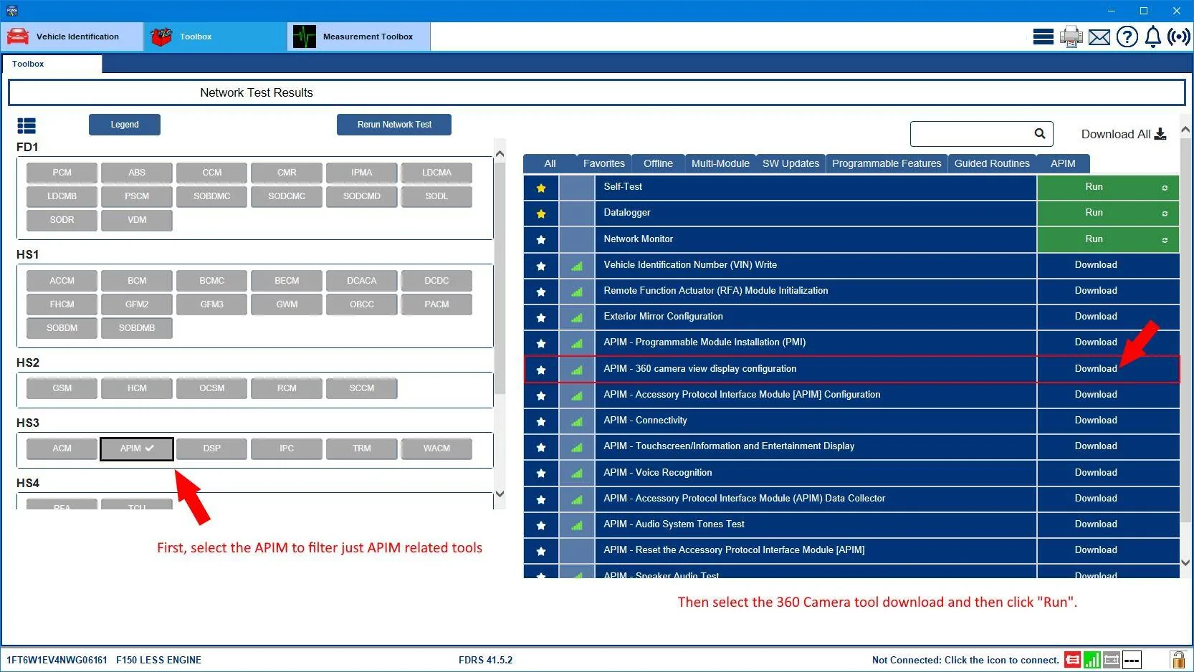This screenshot has width=1194, height=672.
Task: Toggle the selected APIM module button
Action: [x=136, y=448]
